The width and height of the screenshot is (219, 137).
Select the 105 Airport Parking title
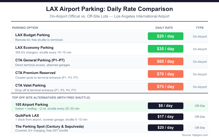coord(32,104)
